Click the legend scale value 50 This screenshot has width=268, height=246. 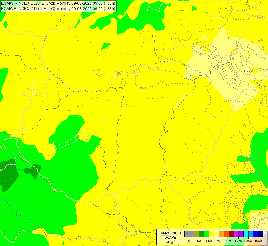tap(199, 241)
